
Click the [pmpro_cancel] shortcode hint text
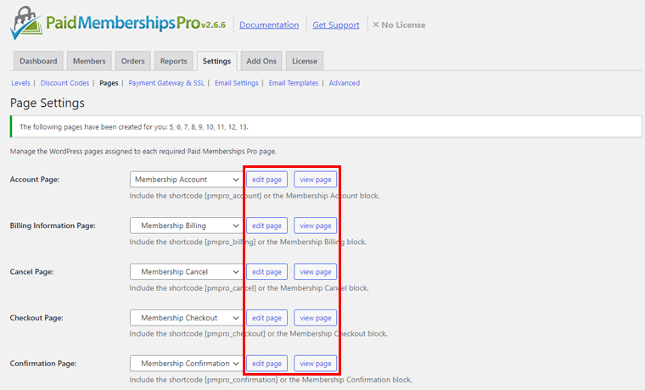coord(249,288)
